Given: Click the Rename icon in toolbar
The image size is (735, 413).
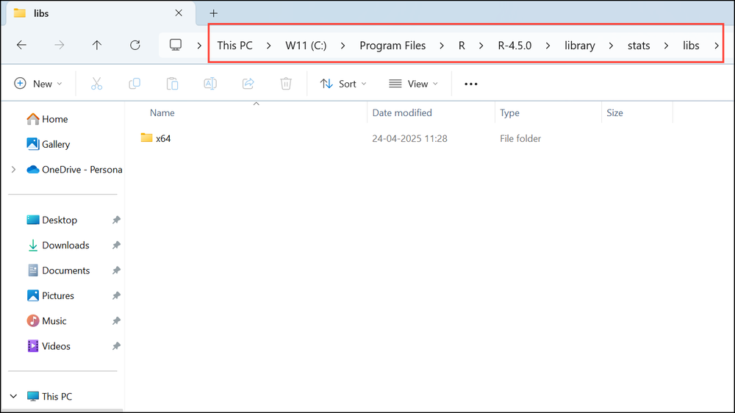Looking at the screenshot, I should coord(210,84).
